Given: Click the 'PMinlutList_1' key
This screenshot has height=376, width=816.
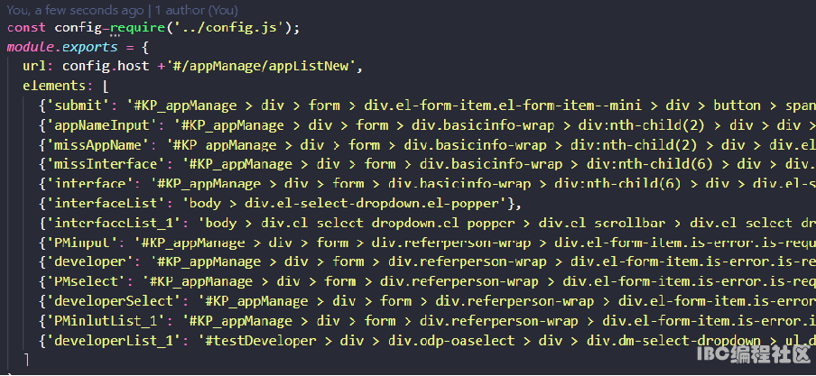Looking at the screenshot, I should click(x=109, y=321).
